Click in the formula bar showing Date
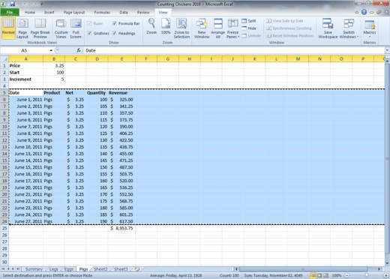 (234, 50)
